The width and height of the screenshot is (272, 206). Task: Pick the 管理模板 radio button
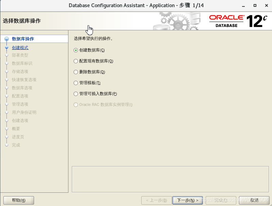pos(76,83)
